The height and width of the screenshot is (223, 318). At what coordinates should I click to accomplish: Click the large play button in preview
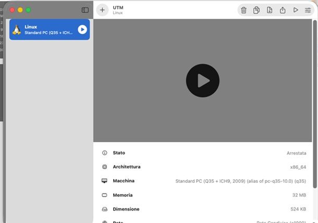tap(203, 80)
